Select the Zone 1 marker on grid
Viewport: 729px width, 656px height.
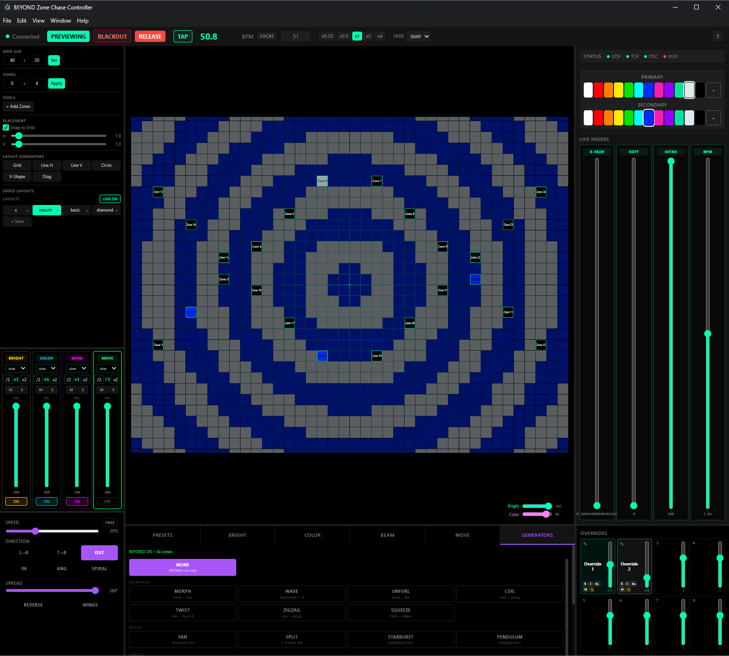point(158,345)
